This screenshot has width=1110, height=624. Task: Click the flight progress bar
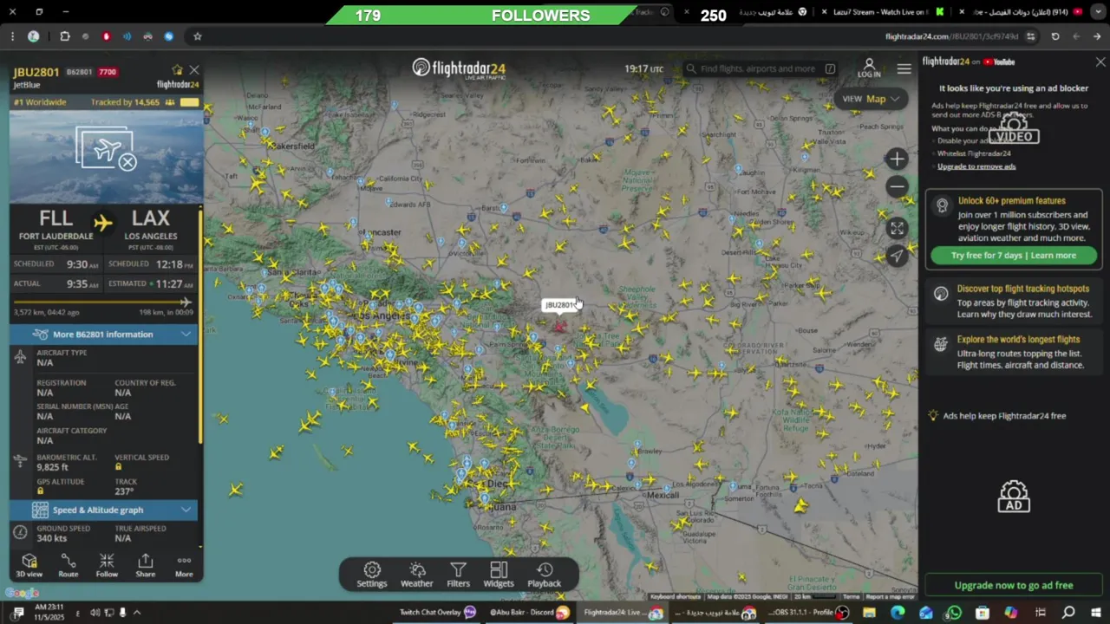click(x=103, y=302)
